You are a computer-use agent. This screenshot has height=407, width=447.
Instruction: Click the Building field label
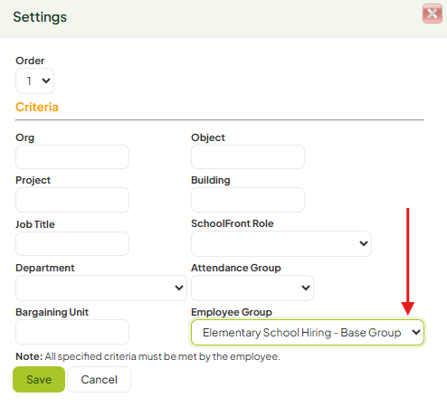click(211, 180)
